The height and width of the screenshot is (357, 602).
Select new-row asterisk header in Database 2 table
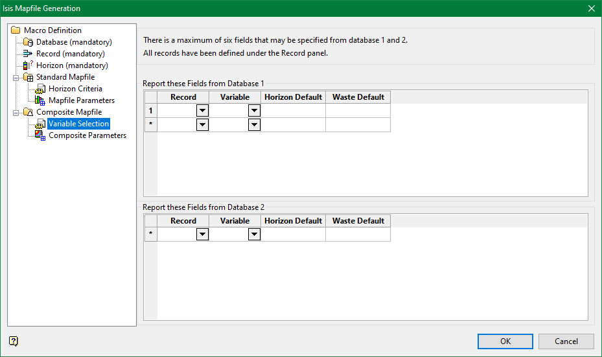(x=151, y=234)
